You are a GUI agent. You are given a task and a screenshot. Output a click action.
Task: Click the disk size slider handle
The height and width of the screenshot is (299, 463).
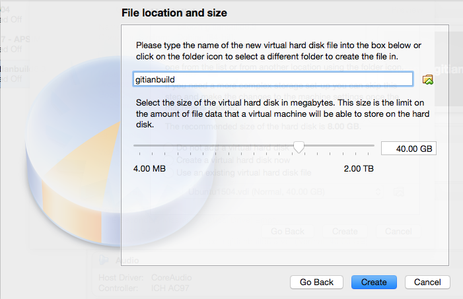tap(299, 148)
